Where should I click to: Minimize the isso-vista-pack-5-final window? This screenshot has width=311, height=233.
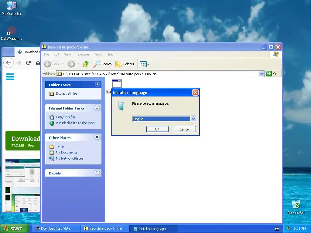[264, 47]
